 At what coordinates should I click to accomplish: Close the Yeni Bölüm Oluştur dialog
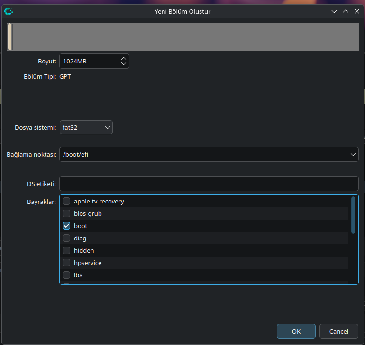tap(357, 11)
